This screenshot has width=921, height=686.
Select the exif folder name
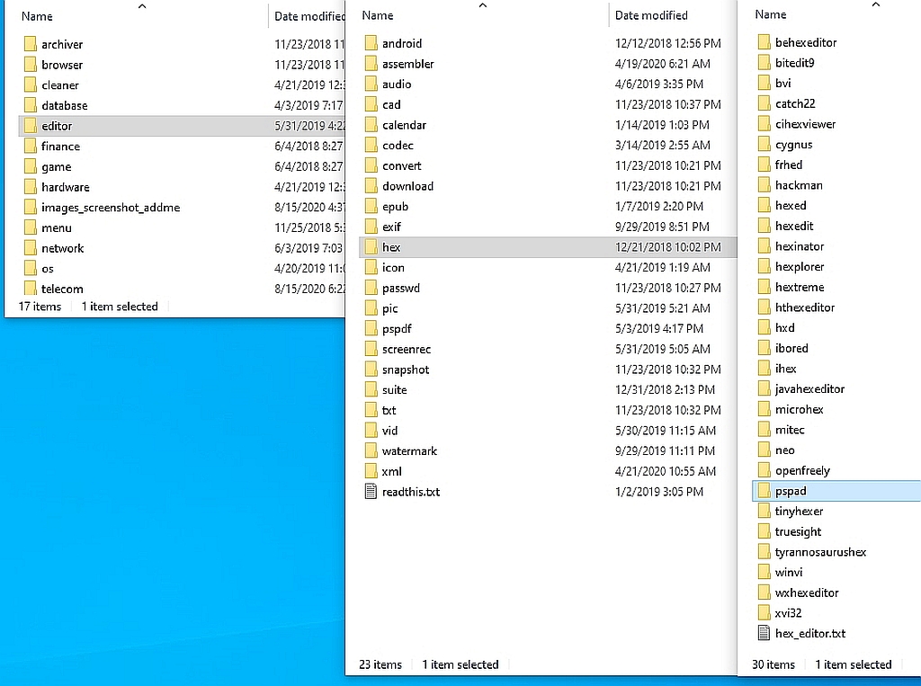pyautogui.click(x=391, y=227)
